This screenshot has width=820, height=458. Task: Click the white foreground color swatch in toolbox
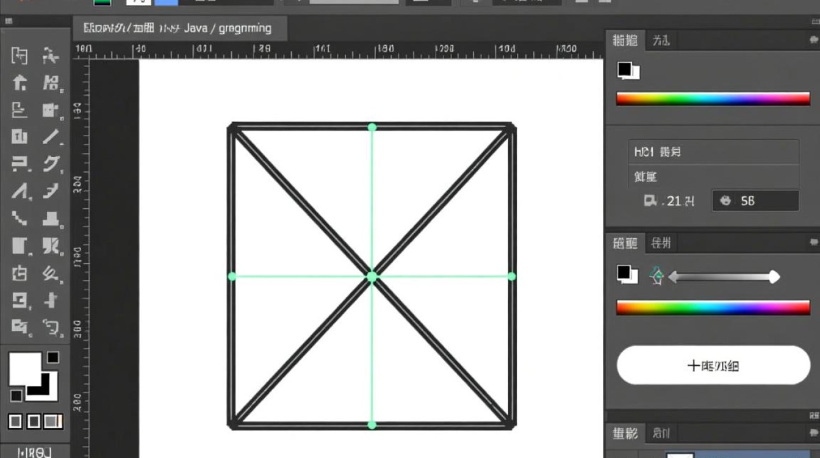tap(23, 368)
